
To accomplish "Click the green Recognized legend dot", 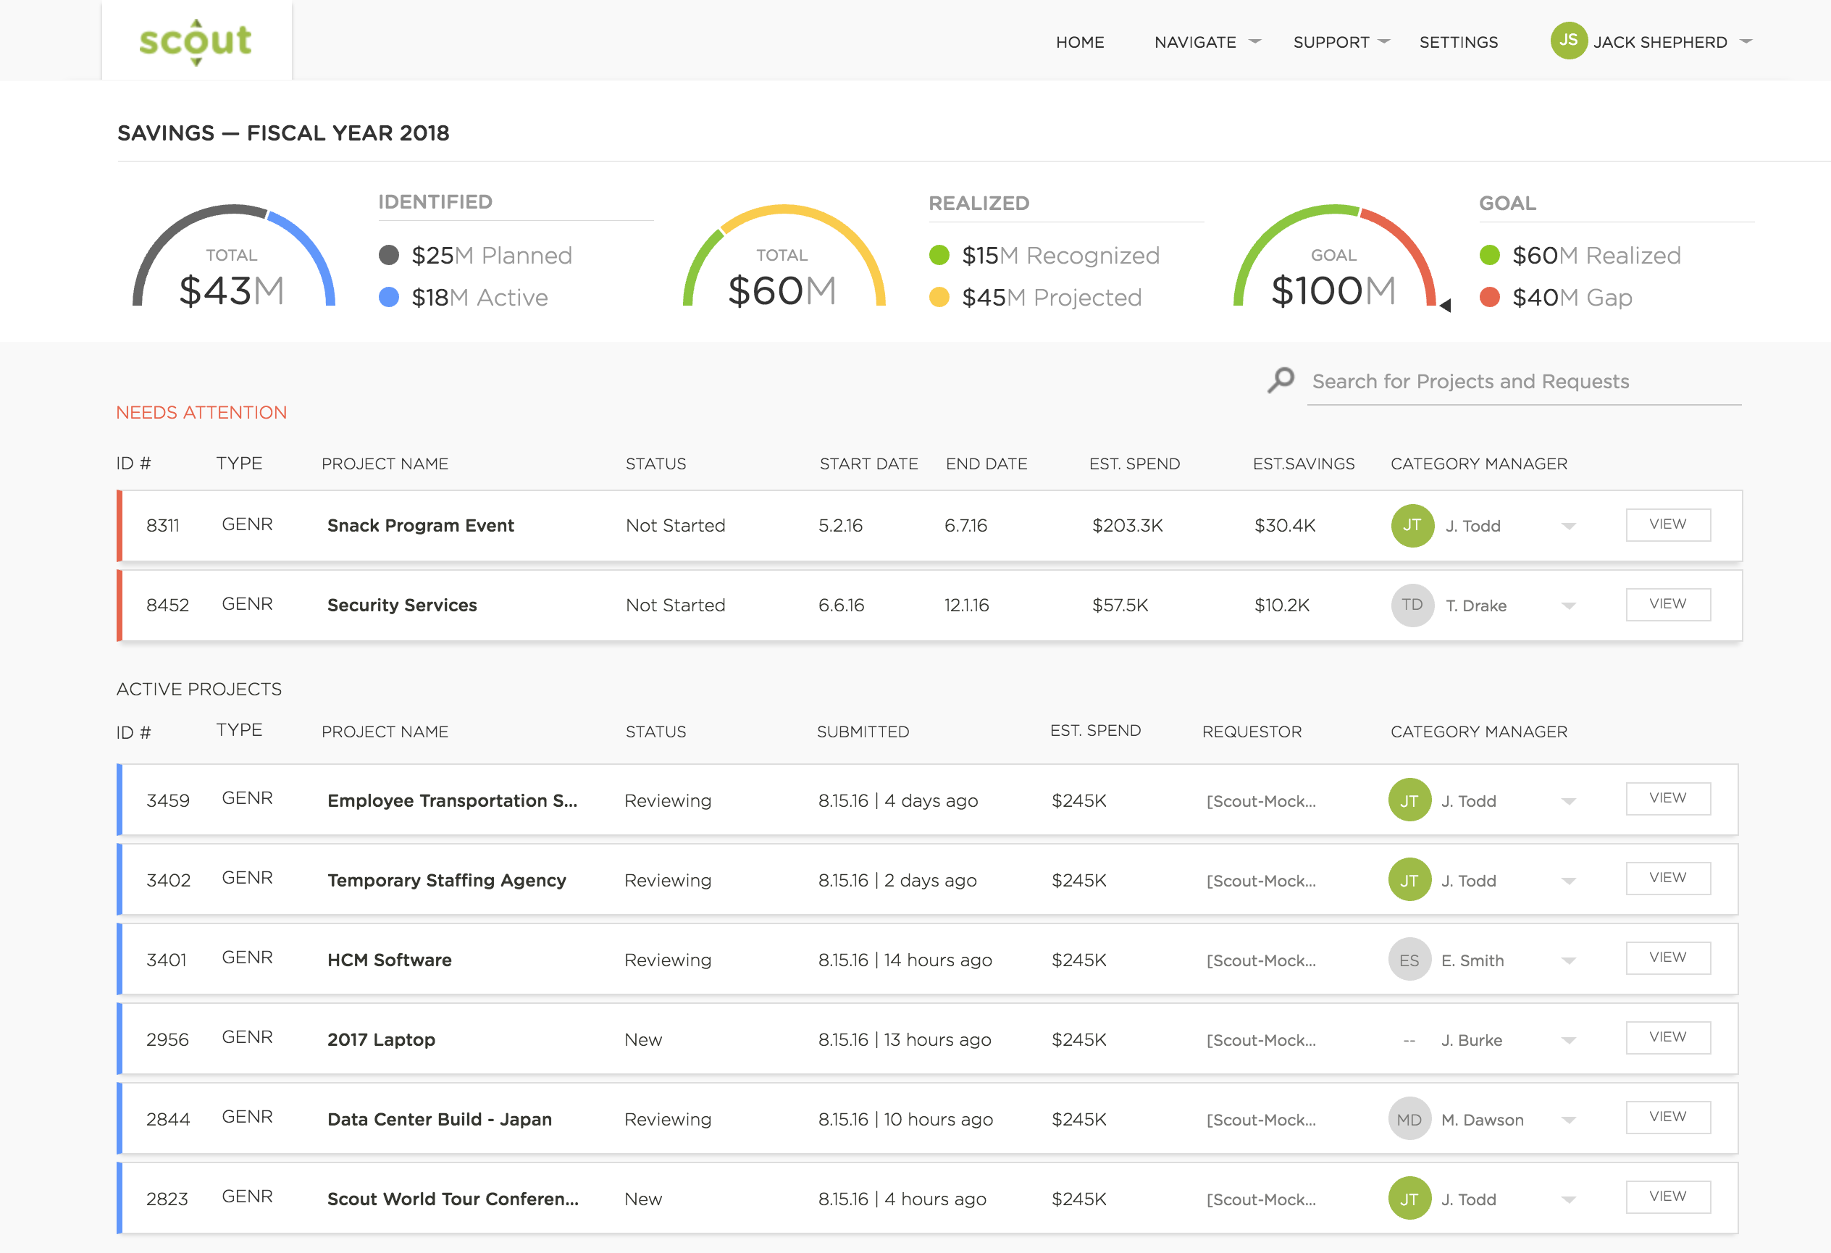I will pos(939,256).
